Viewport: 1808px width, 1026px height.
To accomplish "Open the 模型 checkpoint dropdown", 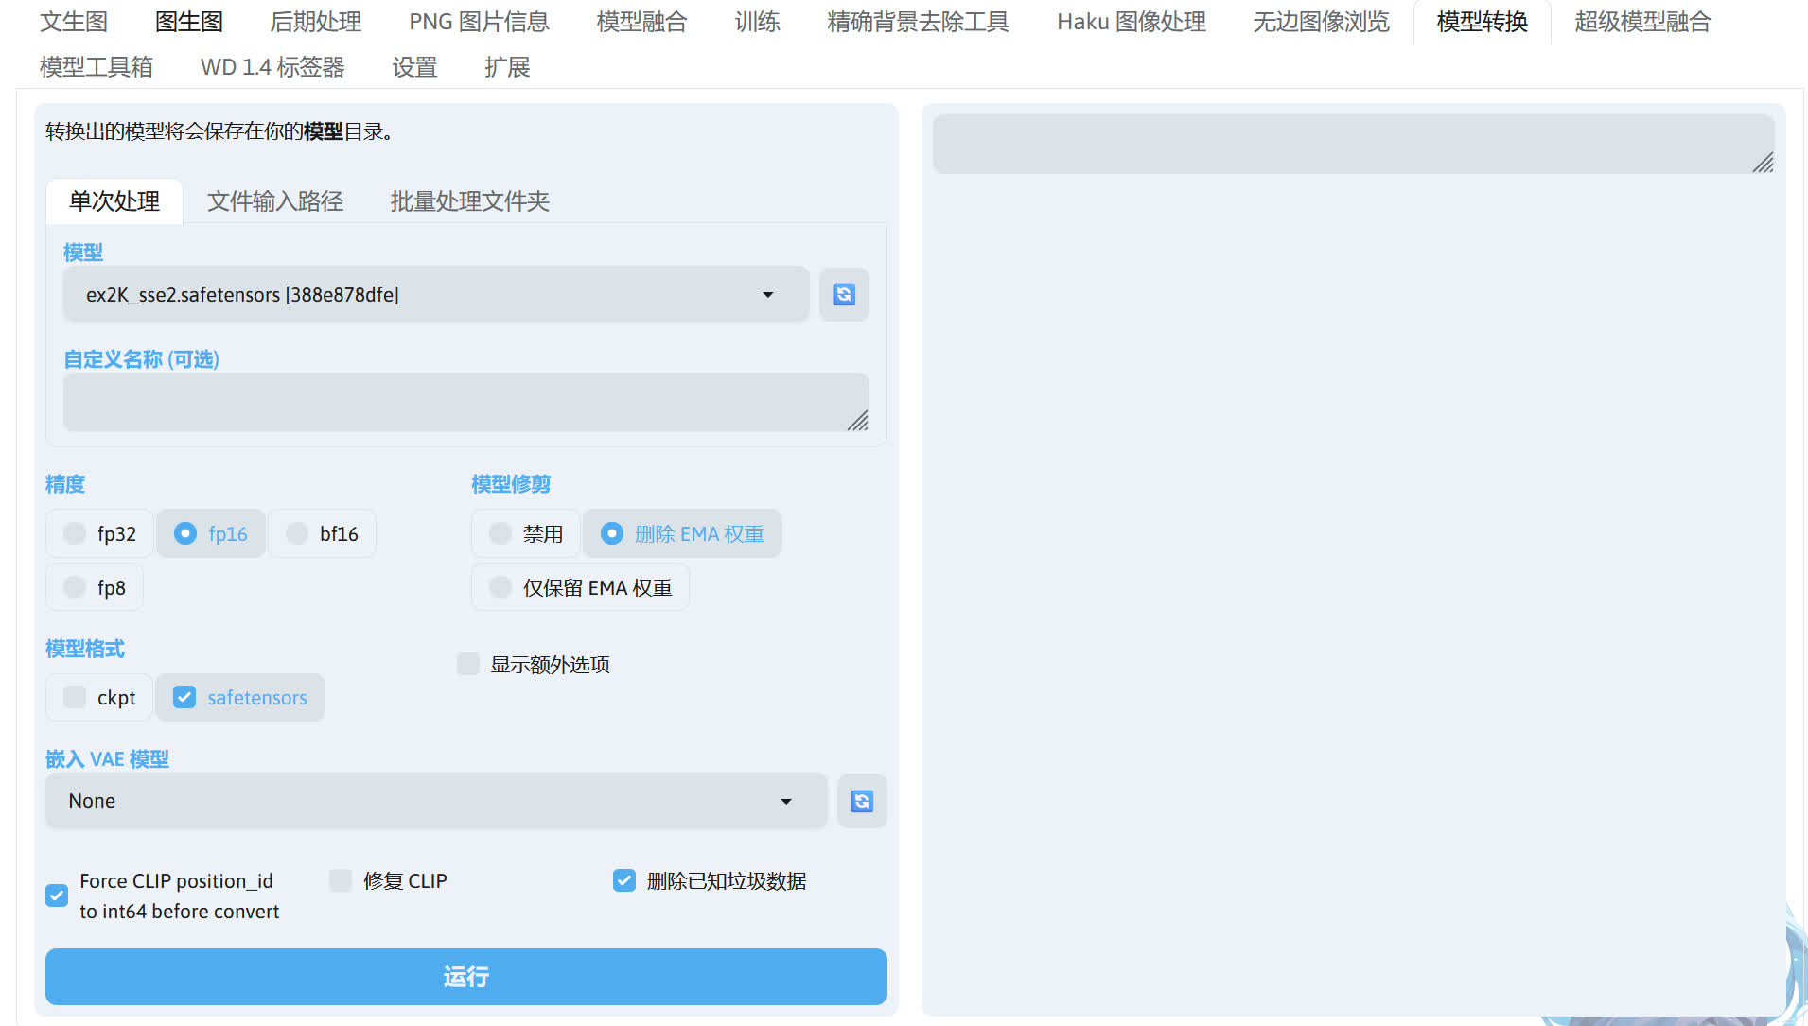I will [435, 295].
